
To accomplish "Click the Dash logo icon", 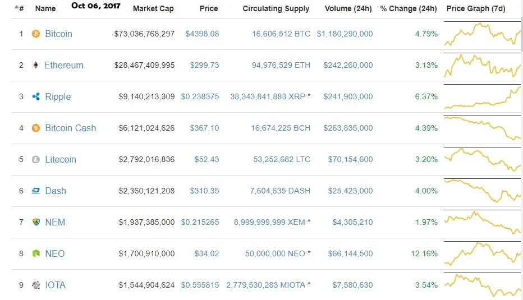I will [x=36, y=191].
